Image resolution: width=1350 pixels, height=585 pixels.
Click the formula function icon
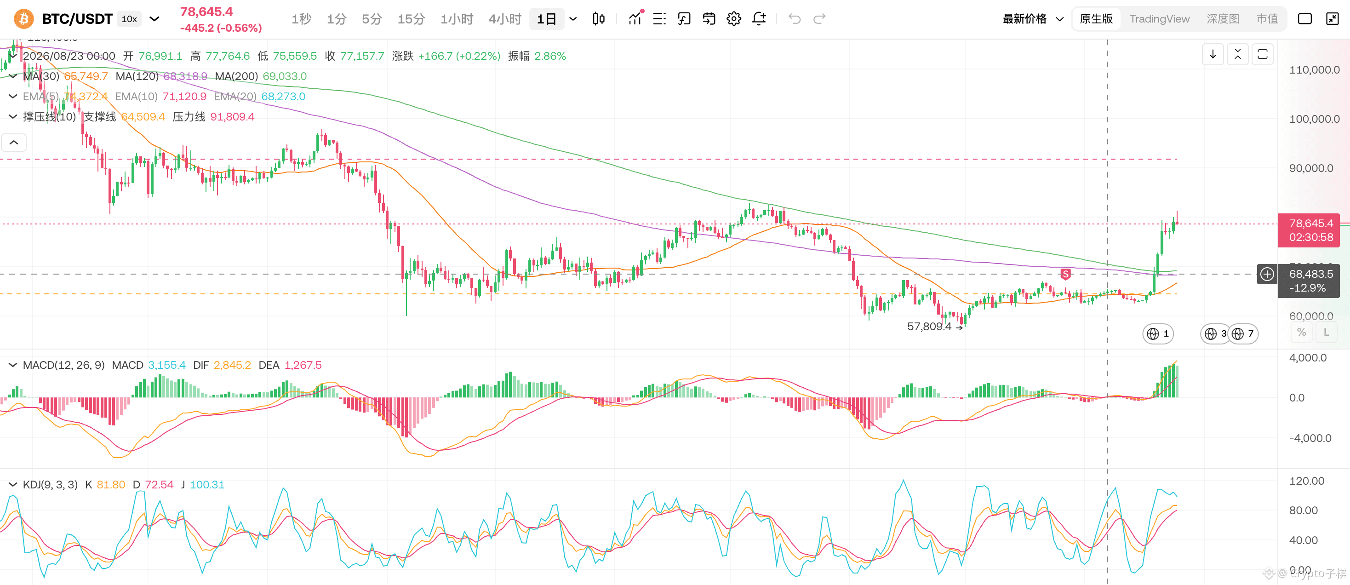tap(684, 19)
